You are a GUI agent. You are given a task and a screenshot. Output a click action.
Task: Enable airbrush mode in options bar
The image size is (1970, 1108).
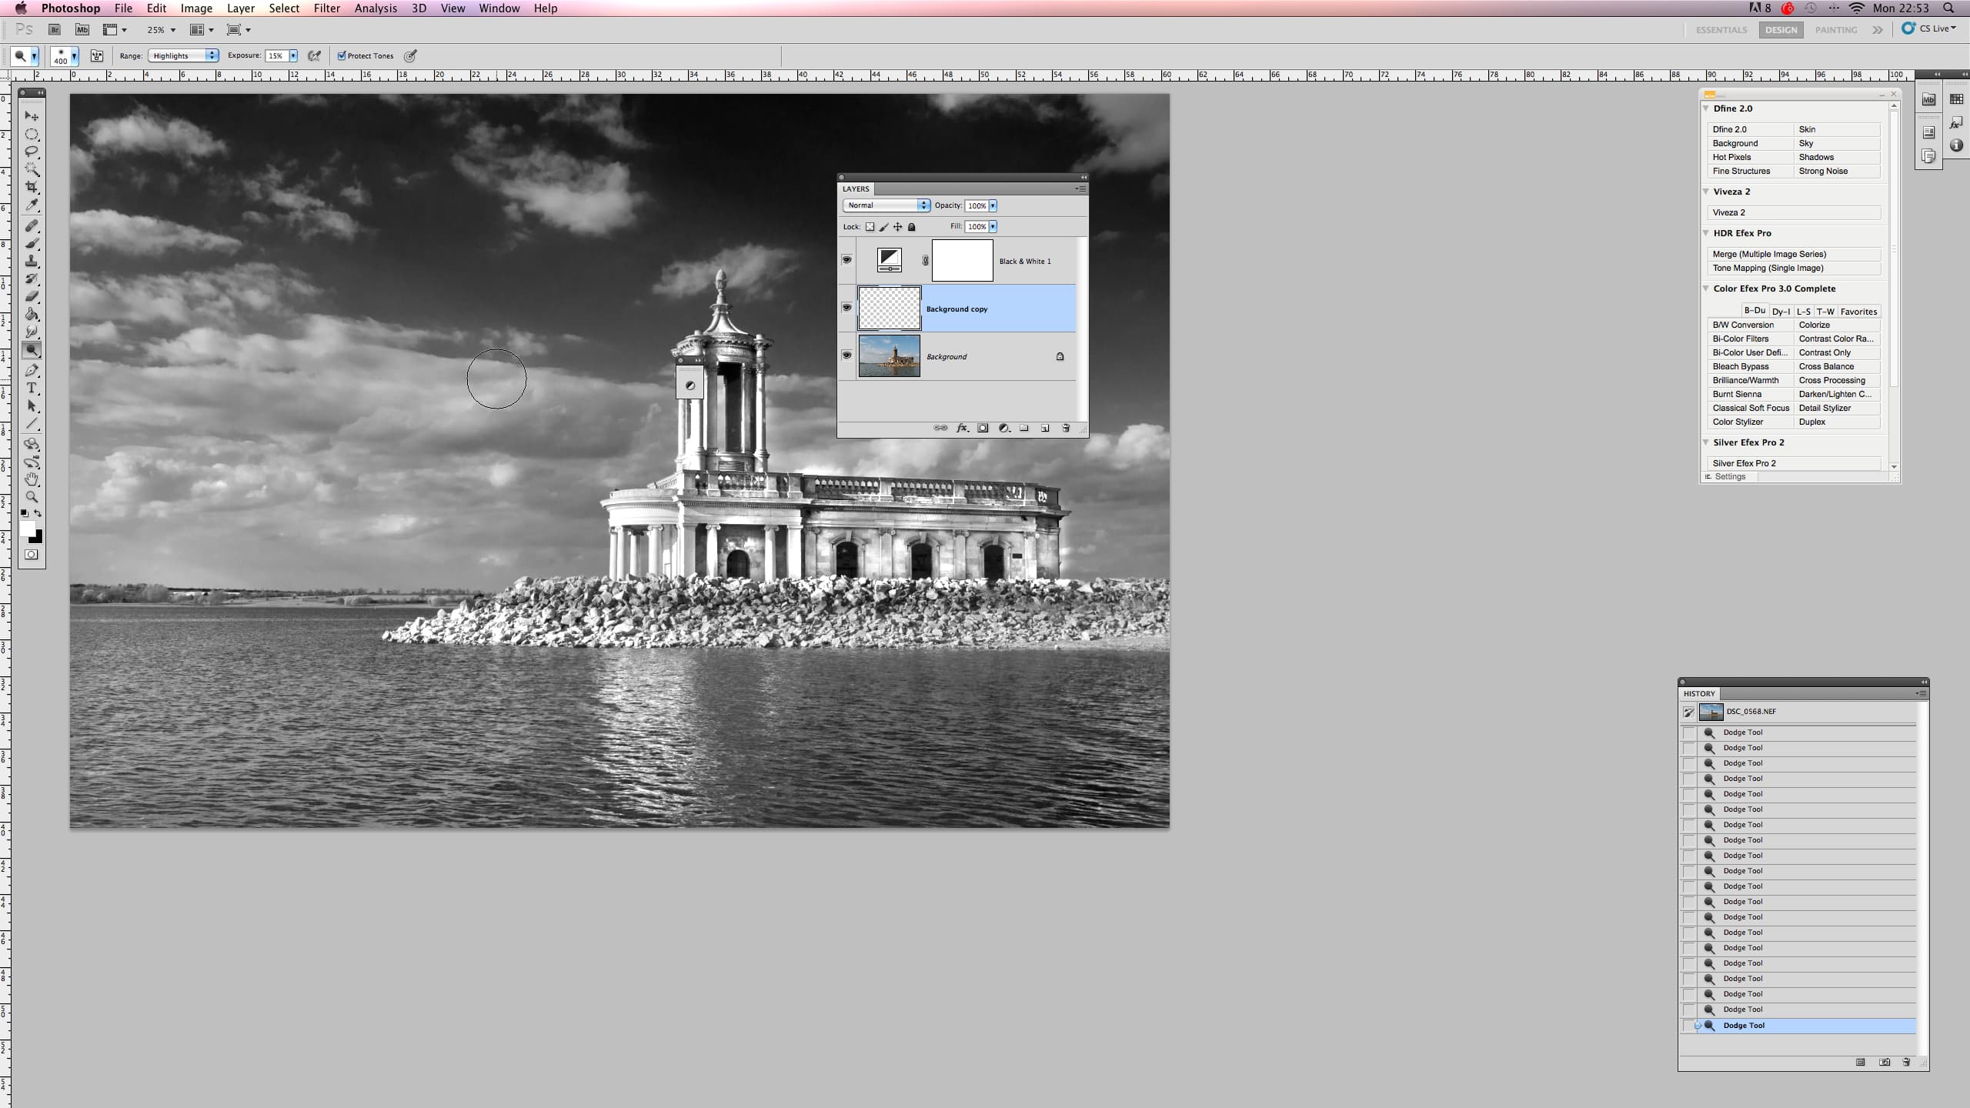coord(314,55)
